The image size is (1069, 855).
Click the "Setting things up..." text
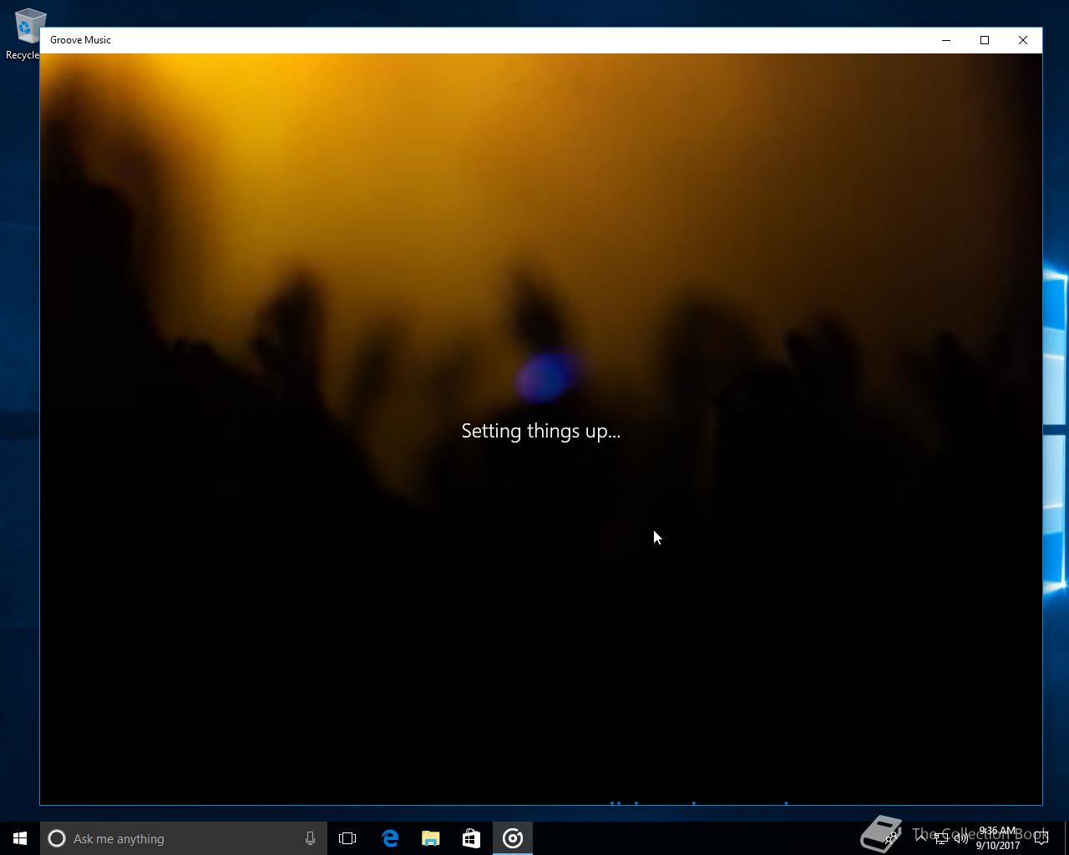click(x=541, y=431)
